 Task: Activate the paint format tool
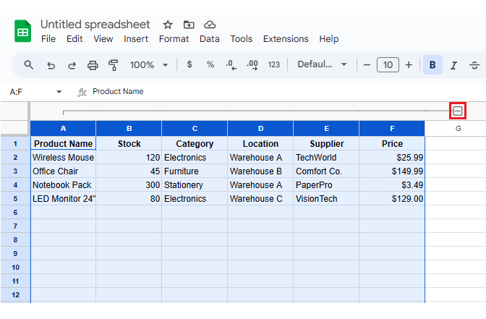coord(114,65)
